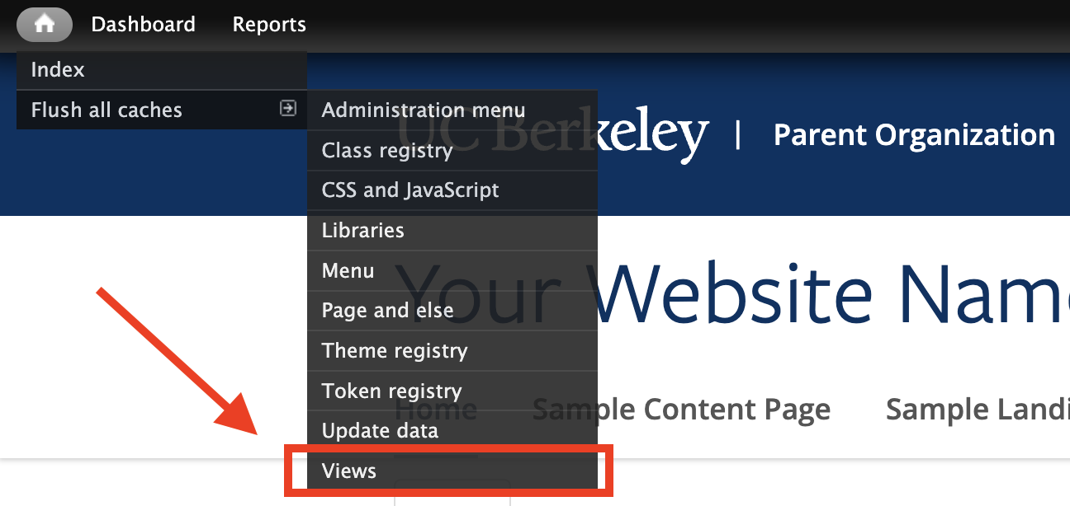The image size is (1070, 506).
Task: Click Update data in the flush submenu
Action: click(x=452, y=431)
